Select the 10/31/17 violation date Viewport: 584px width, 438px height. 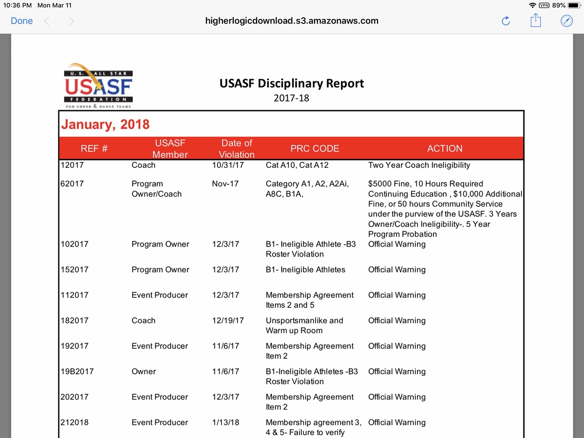[x=228, y=165]
